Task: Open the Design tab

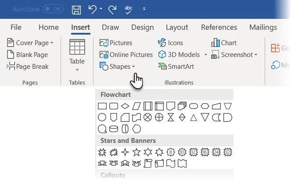Action: point(143,28)
